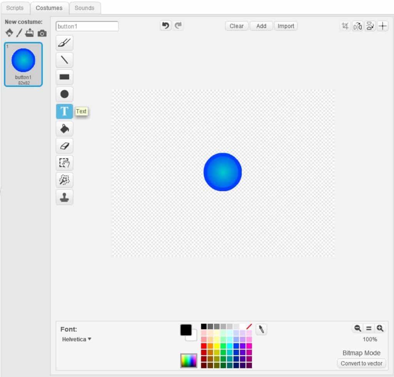Click the Add button
The height and width of the screenshot is (377, 394).
click(x=261, y=26)
